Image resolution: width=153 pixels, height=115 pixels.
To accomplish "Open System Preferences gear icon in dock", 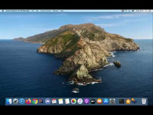I will (x=112, y=101).
